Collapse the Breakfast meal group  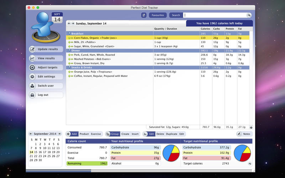coord(69,33)
